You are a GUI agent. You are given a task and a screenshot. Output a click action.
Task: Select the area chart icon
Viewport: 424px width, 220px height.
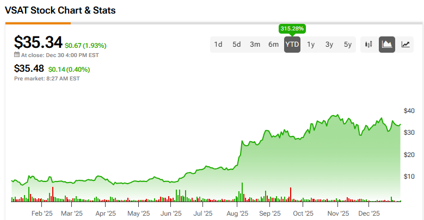pos(387,45)
